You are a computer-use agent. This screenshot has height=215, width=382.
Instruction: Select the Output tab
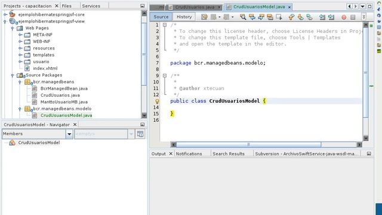(159, 154)
